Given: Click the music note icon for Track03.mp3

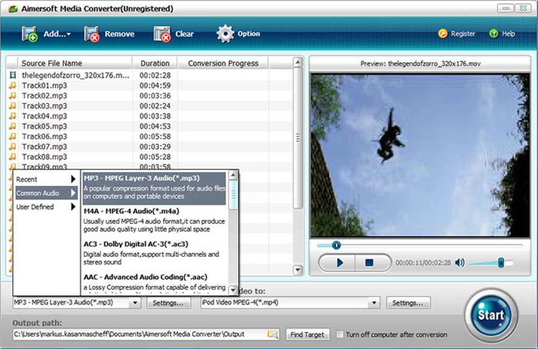Looking at the screenshot, I should pos(13,105).
